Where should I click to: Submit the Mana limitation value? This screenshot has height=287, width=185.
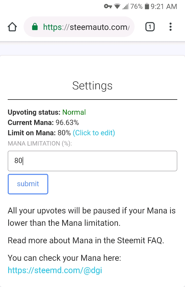click(28, 184)
